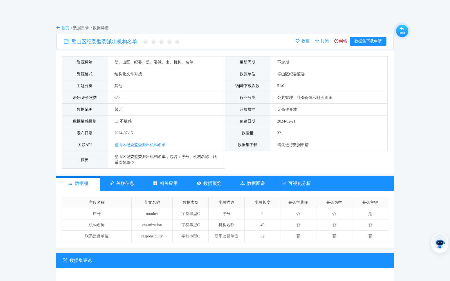Click the home back-arrow icon in breadcrumb
Screen dimensions: 450x281
[x=58, y=28]
